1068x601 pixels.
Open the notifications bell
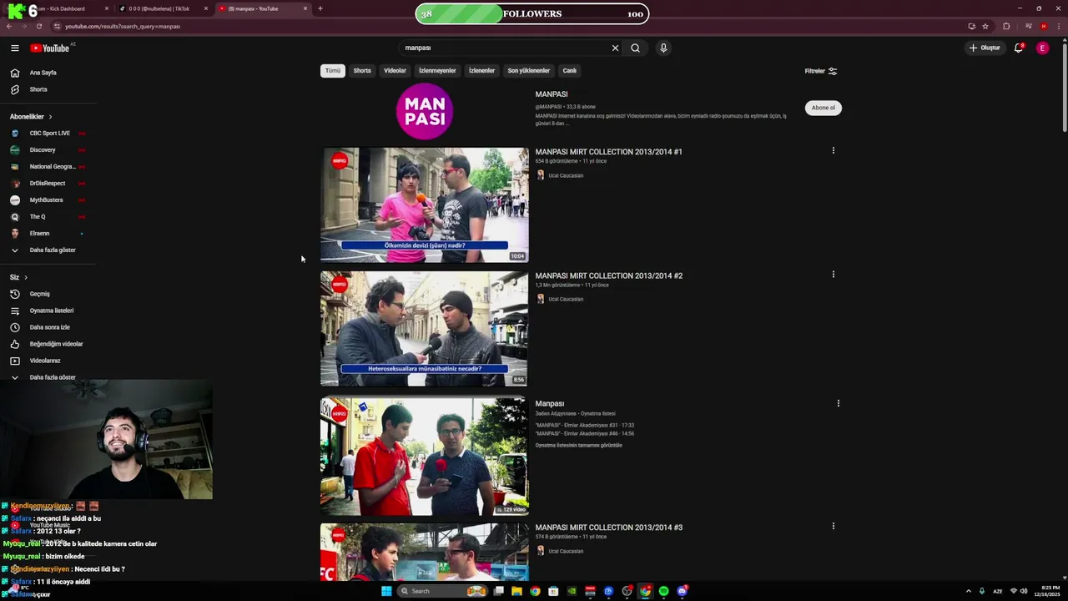[1018, 48]
